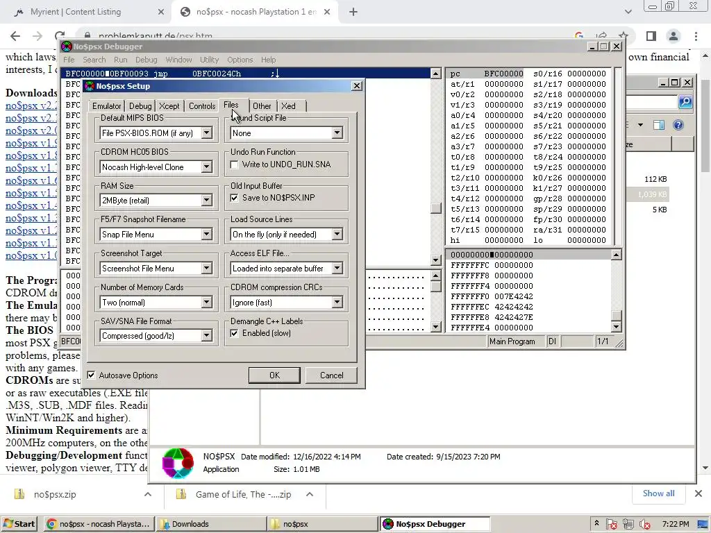Close the no$psx browser tab
Screen dimensions: 711x533
[327, 12]
